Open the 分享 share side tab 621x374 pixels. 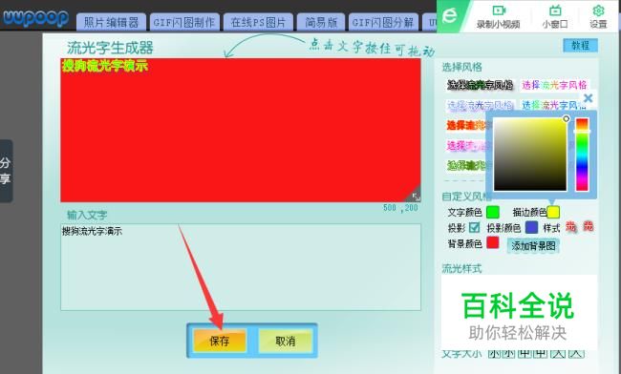6,171
